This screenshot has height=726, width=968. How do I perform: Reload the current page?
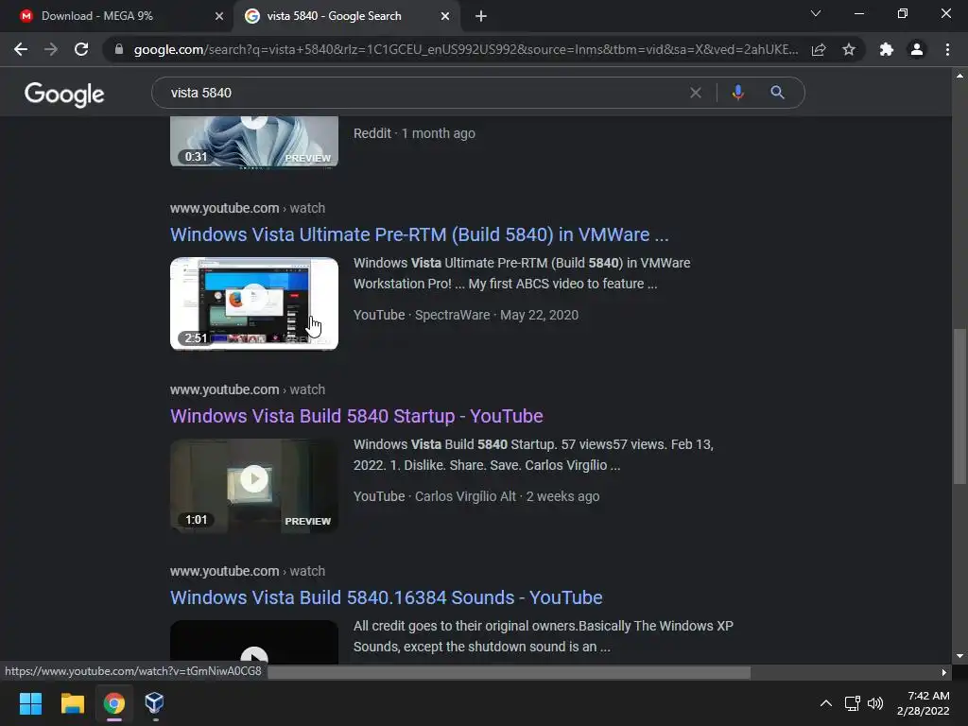pos(81,49)
